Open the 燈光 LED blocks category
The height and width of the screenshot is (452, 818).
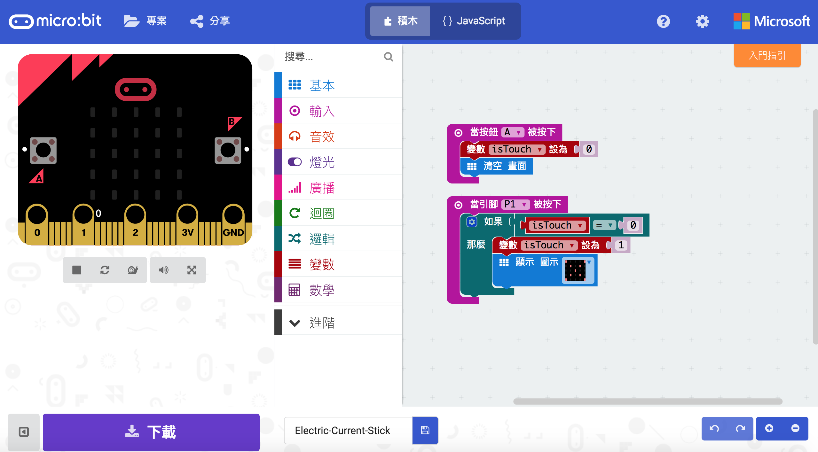338,162
